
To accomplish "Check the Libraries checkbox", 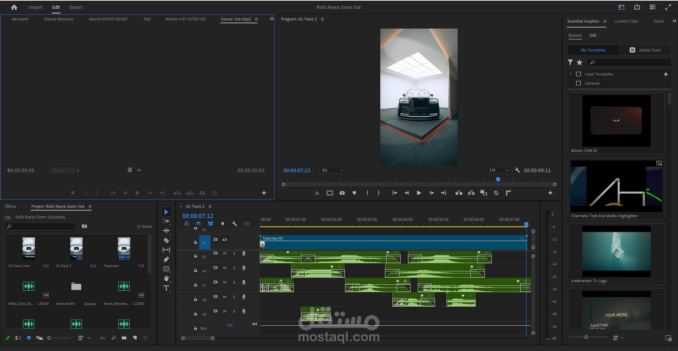I will point(578,83).
